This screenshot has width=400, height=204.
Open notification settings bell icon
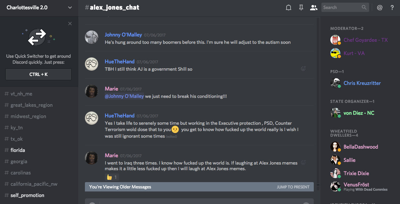(289, 8)
